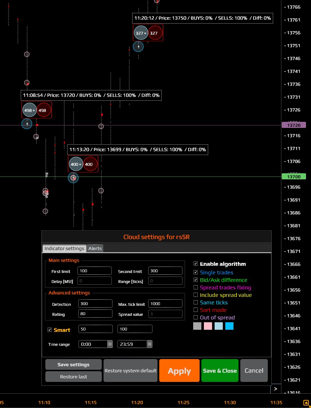Click the blue trade marker near 13751
Image resolution: width=311 pixels, height=408 pixels.
click(138, 46)
